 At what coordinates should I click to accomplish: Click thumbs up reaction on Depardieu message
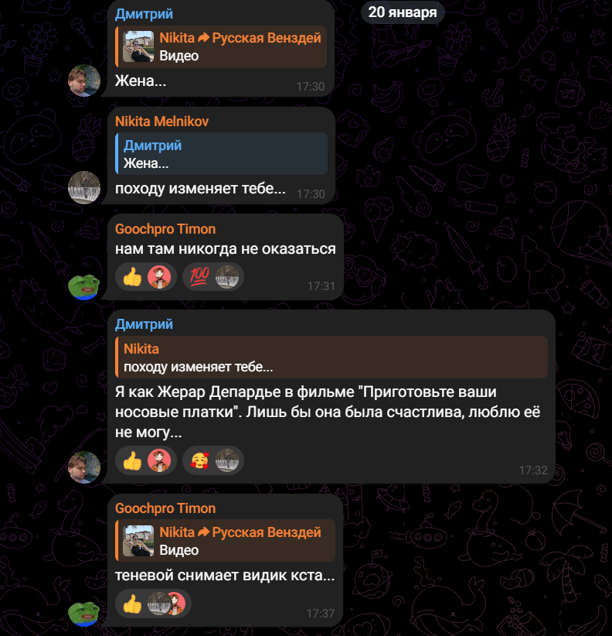pos(146,461)
